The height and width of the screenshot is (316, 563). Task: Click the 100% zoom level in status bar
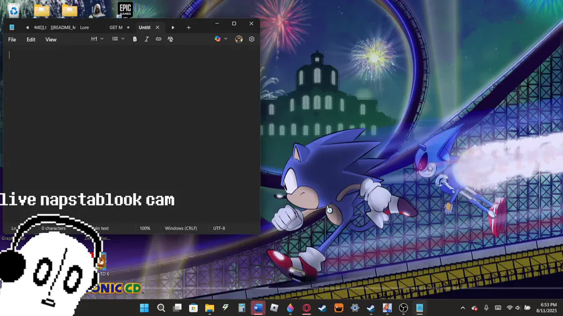pos(145,228)
